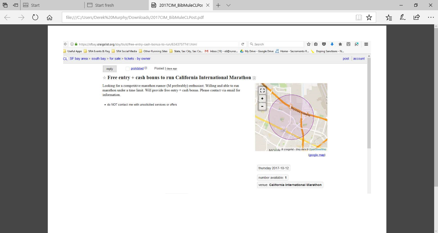The width and height of the screenshot is (438, 233).
Task: Click map fullscreen icon
Action: tap(262, 91)
